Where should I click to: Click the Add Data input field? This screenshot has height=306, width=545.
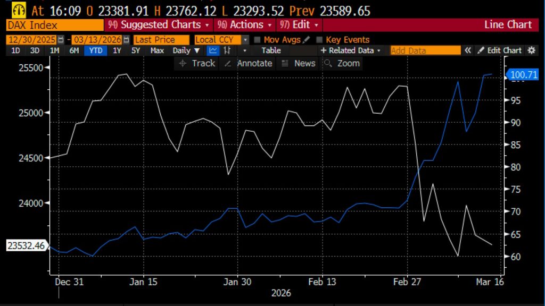[x=425, y=50]
